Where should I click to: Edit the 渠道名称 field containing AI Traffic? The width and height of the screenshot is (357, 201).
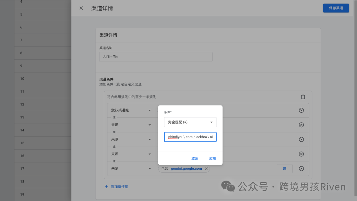[156, 57]
